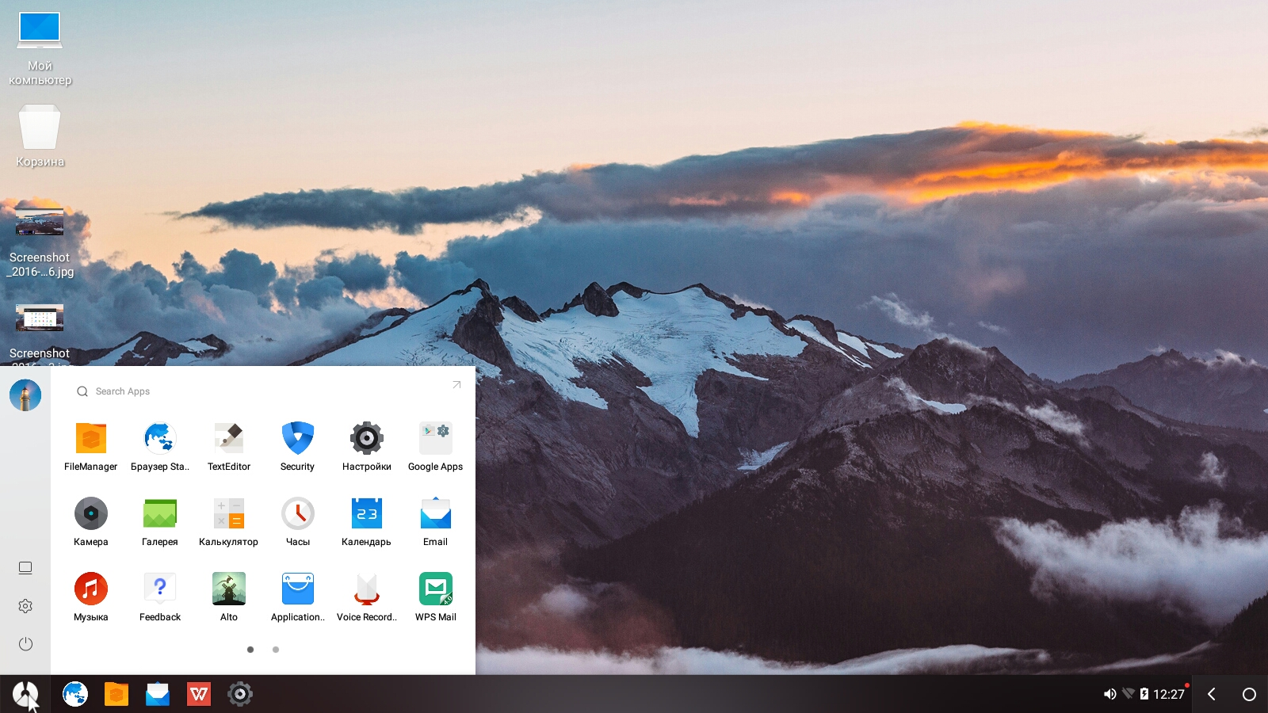Screen dimensions: 1268x713
Task: Select the Корзина desktop icon
Action: click(40, 137)
